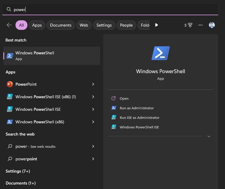The height and width of the screenshot is (189, 225).
Task: Select 'Windows PowerShell ISE (x86) (1)' result
Action: click(x=52, y=97)
